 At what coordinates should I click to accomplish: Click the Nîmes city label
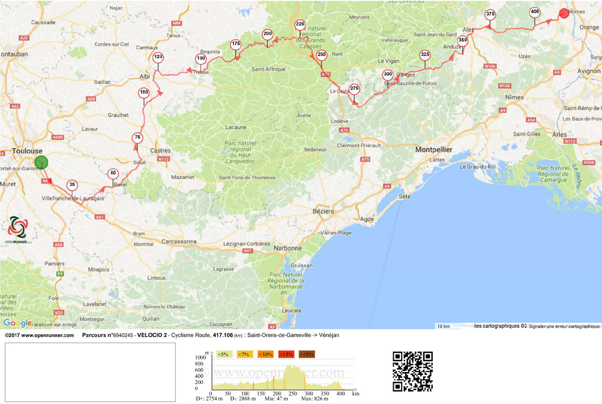pyautogui.click(x=515, y=97)
